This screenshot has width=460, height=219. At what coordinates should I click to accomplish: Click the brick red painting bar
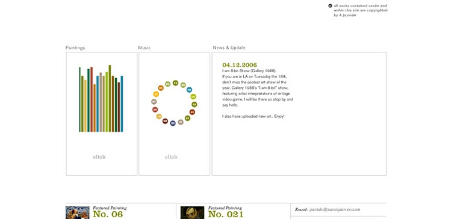pyautogui.click(x=92, y=99)
